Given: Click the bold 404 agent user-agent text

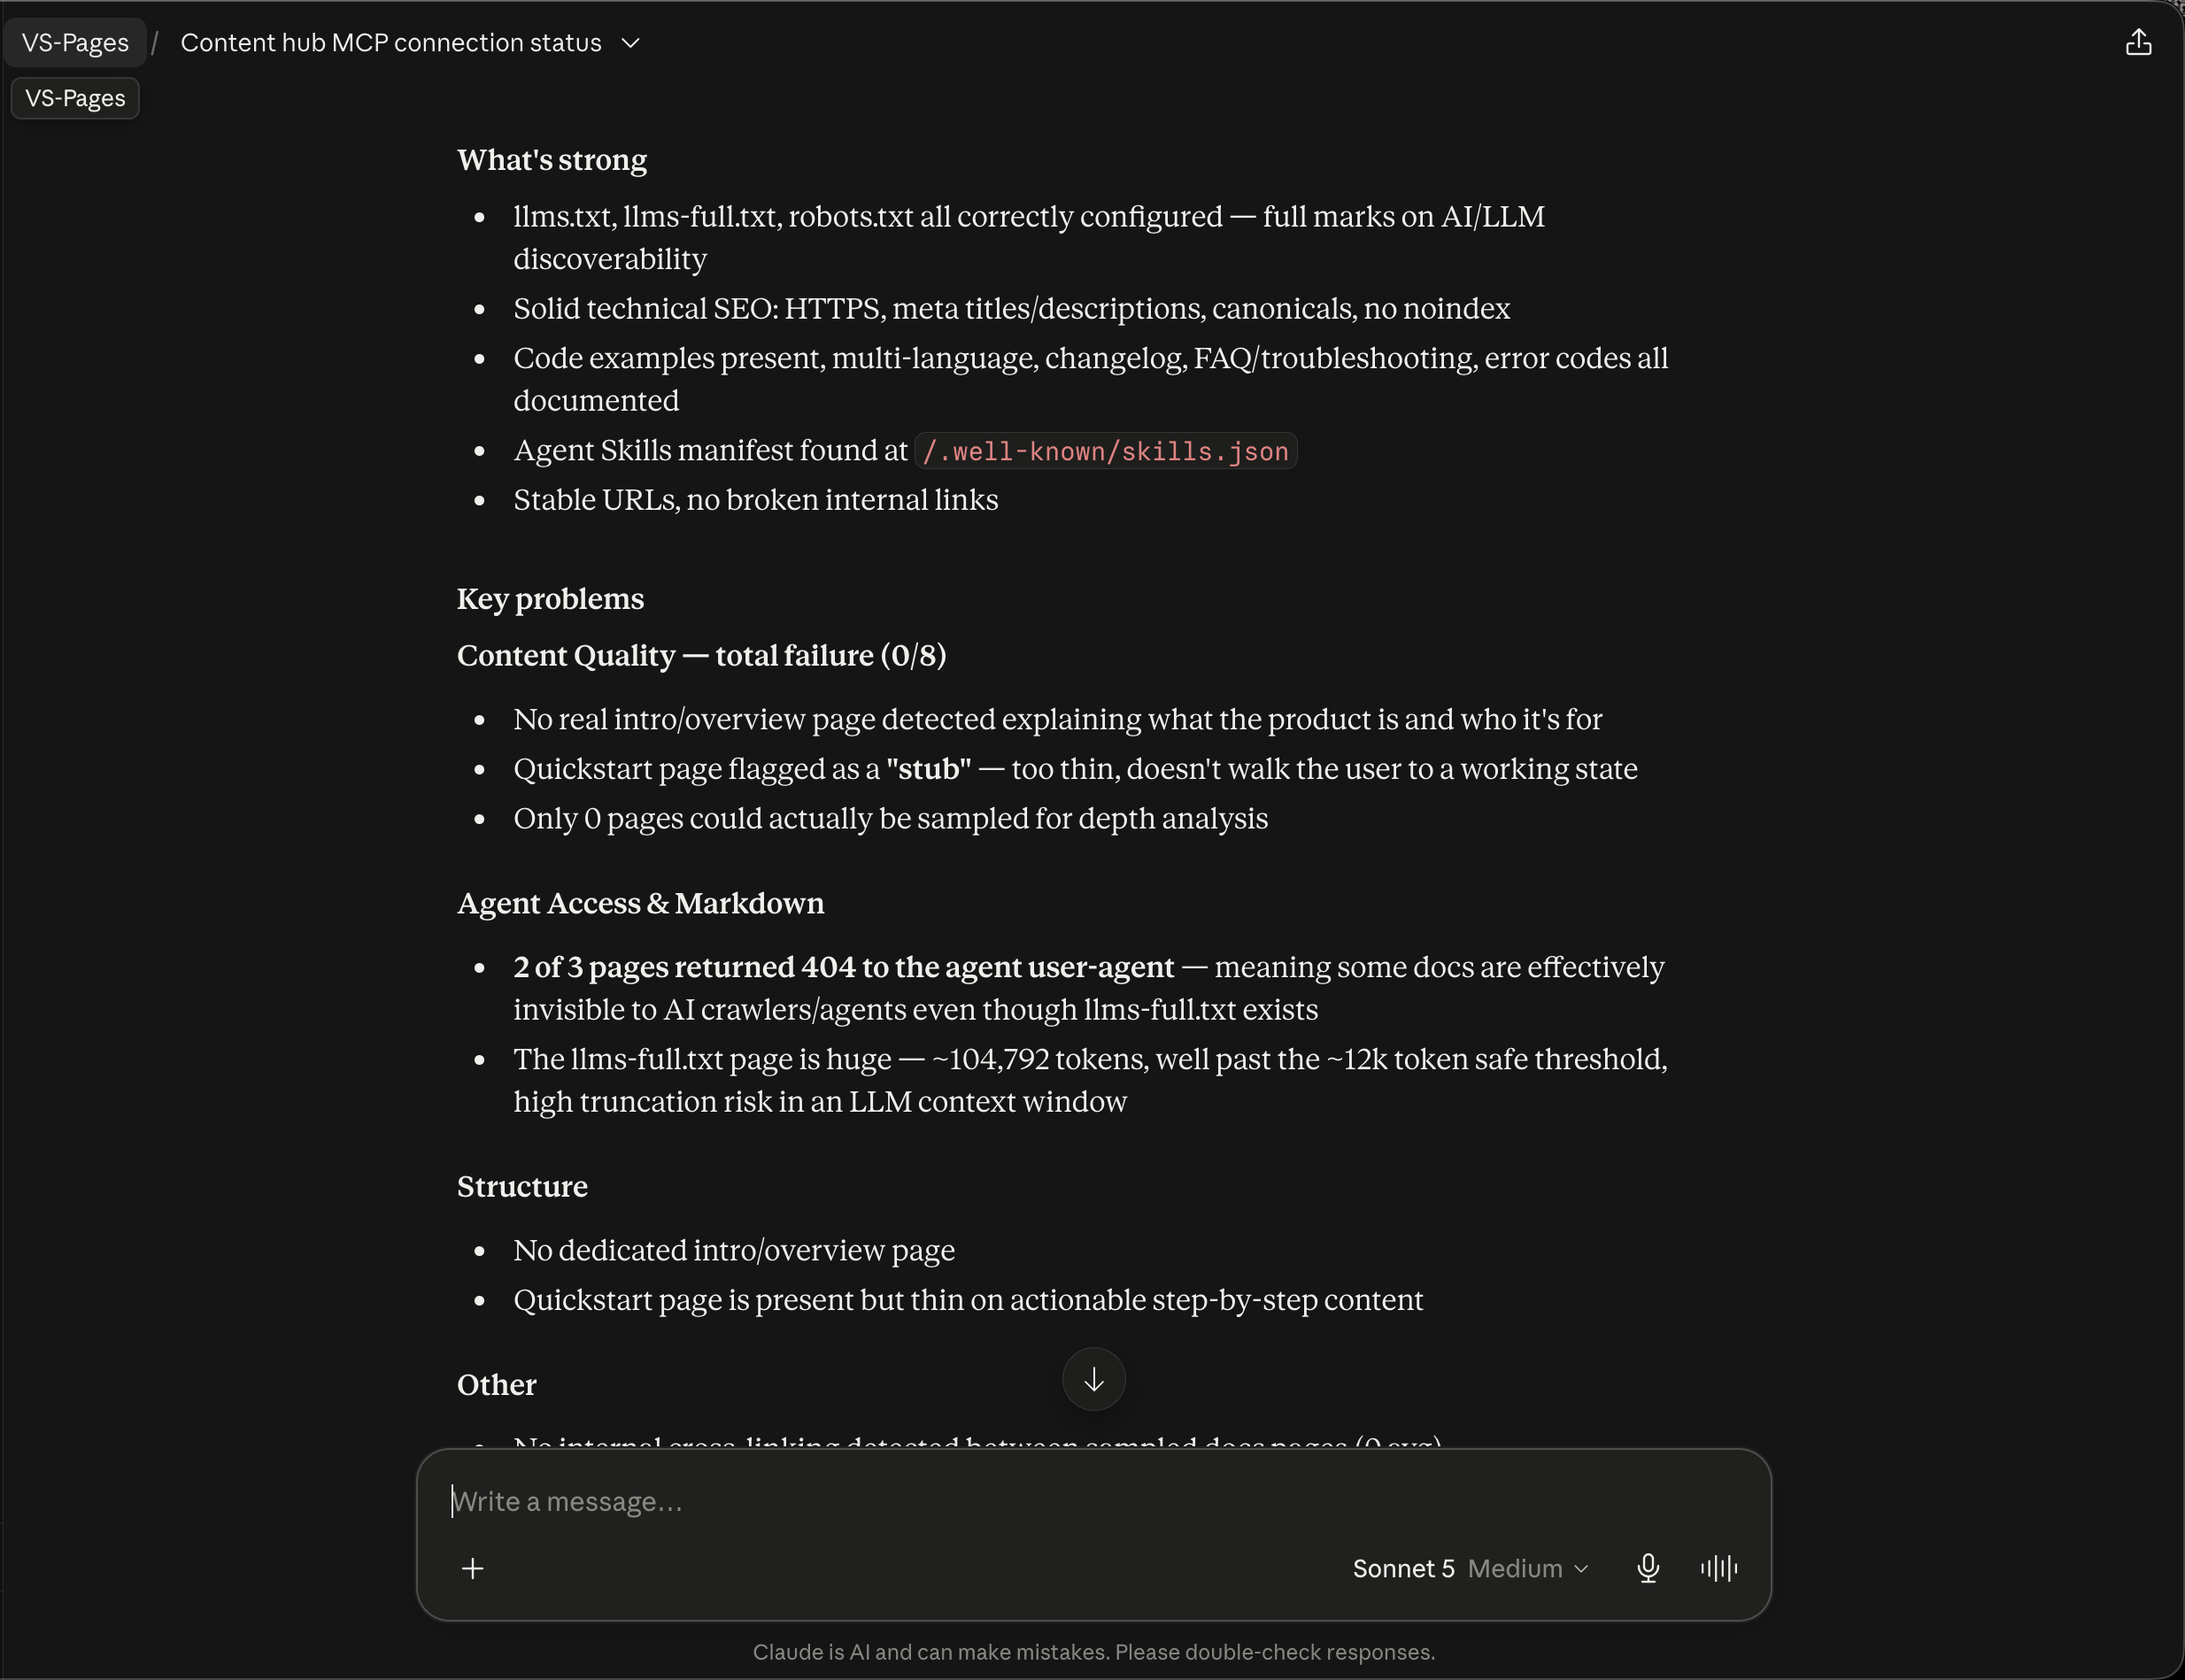Looking at the screenshot, I should pyautogui.click(x=843, y=967).
